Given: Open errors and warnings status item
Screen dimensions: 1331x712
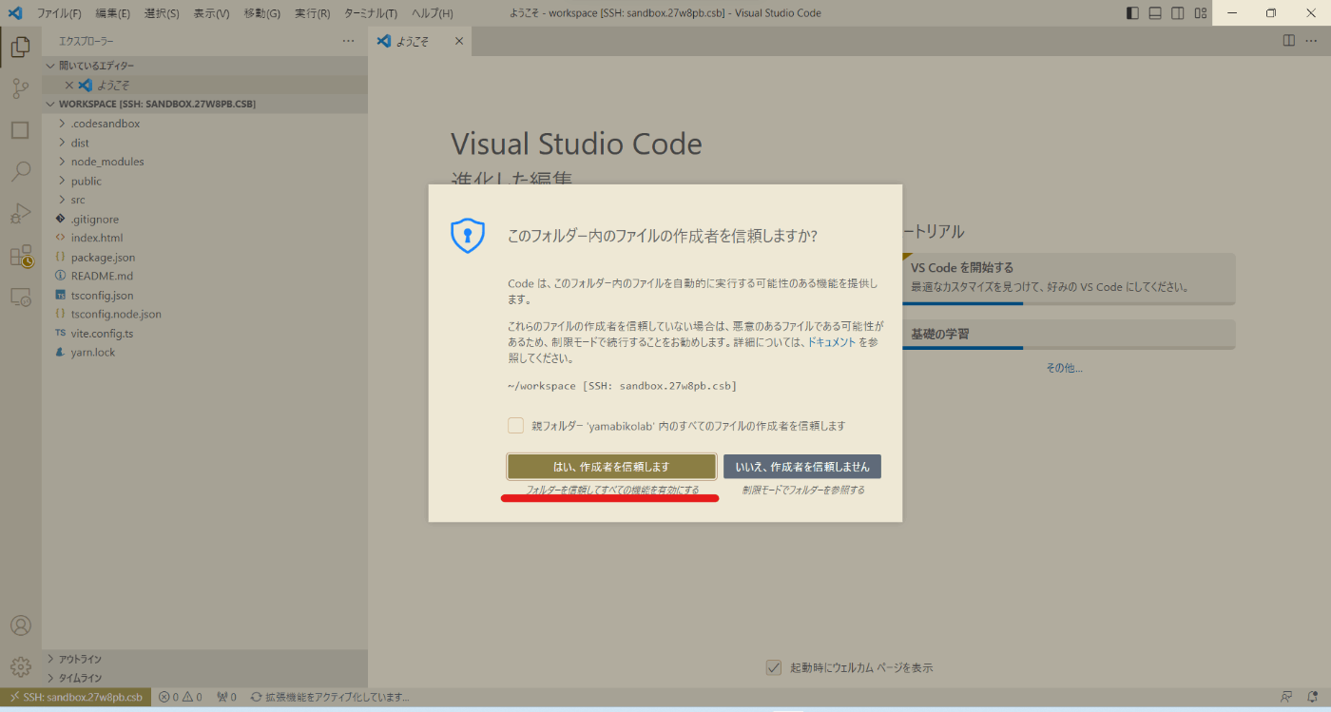Looking at the screenshot, I should 181,697.
